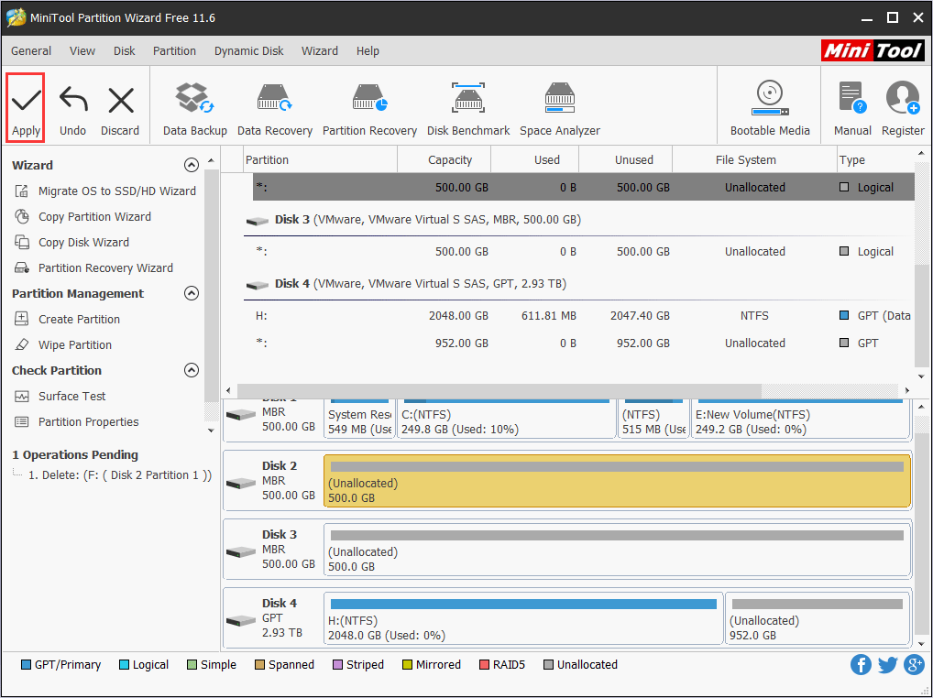Open the Facebook share icon
Image resolution: width=933 pixels, height=698 pixels.
click(x=861, y=665)
